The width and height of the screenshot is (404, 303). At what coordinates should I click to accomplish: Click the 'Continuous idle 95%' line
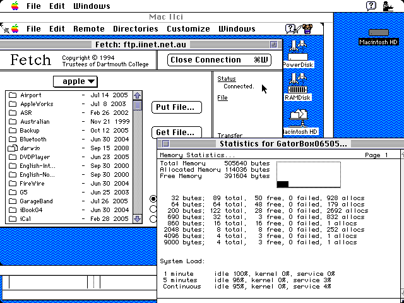click(x=247, y=286)
